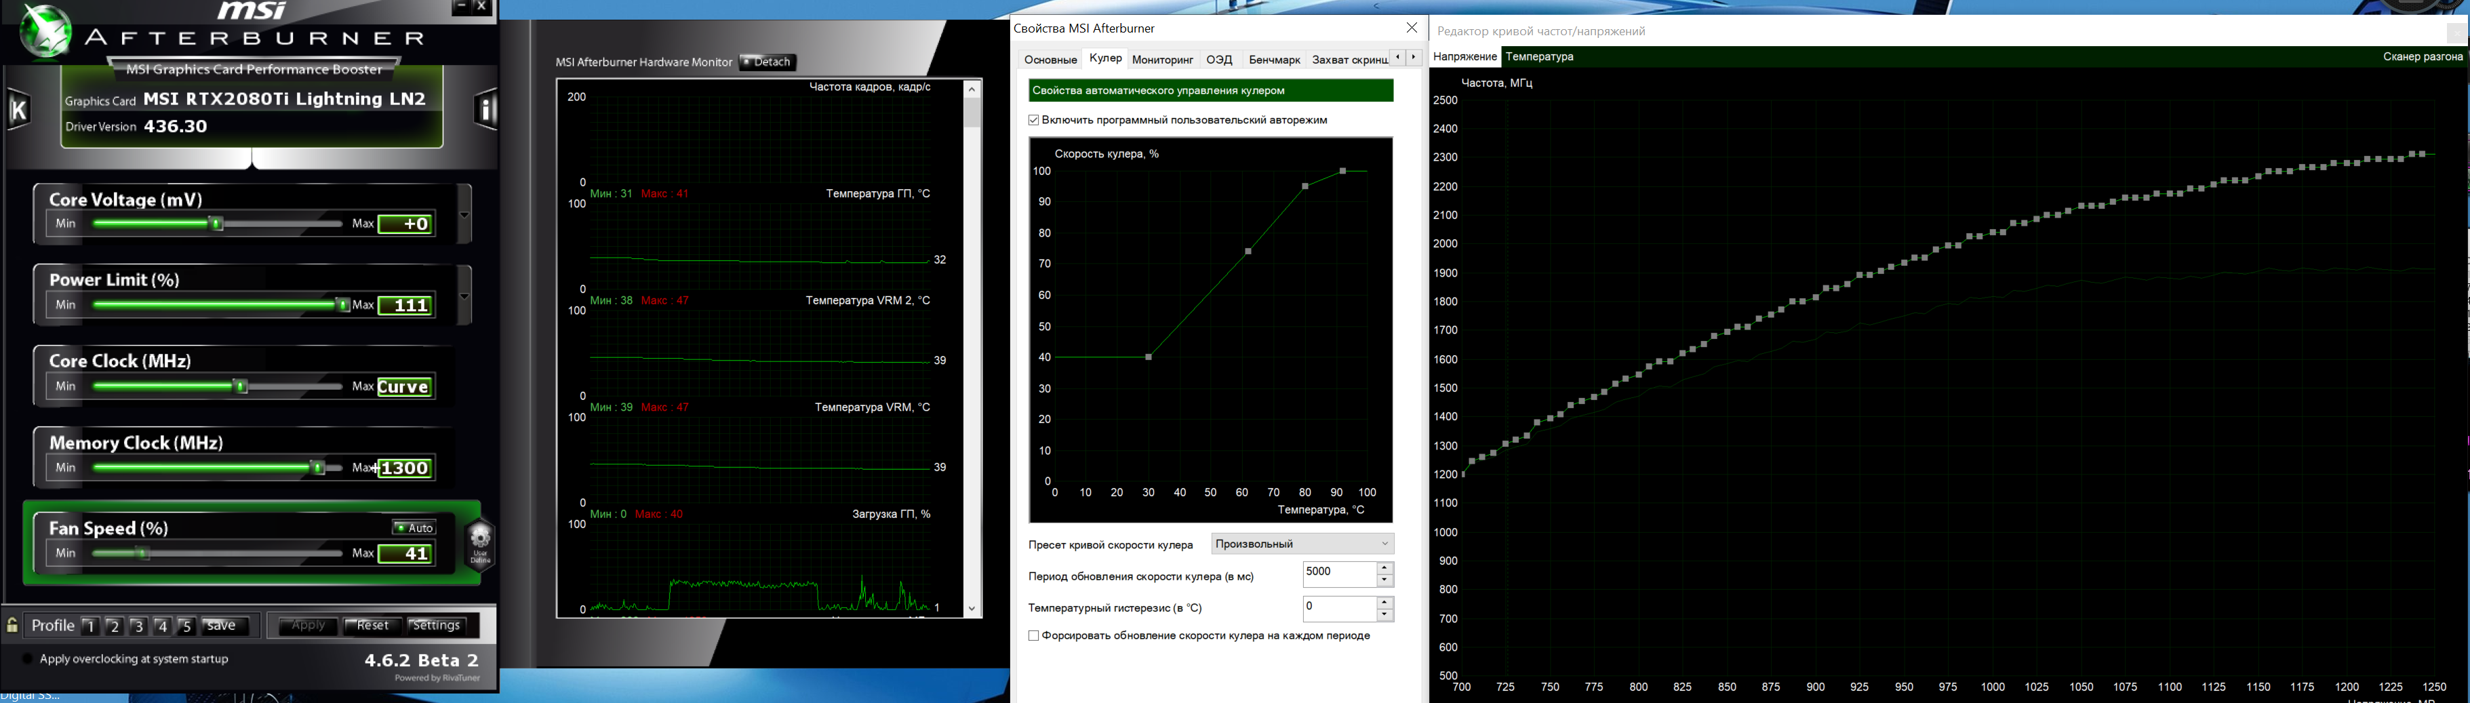Select profile slot 2
The width and height of the screenshot is (2470, 703).
114,626
